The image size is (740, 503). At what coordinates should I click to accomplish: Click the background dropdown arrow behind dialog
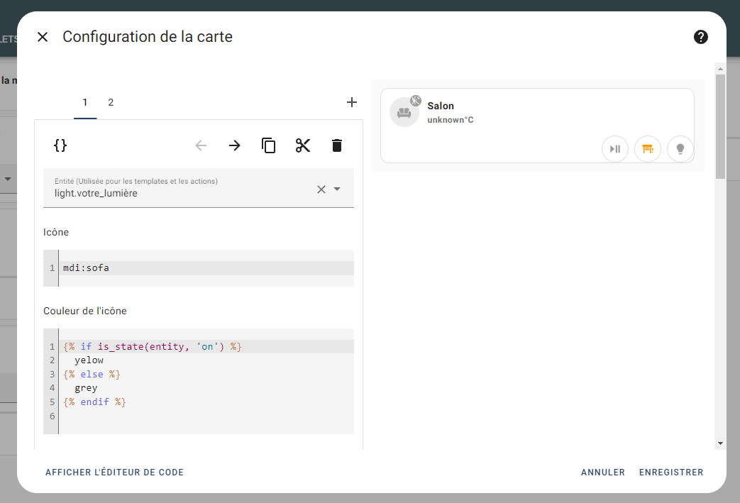point(8,179)
